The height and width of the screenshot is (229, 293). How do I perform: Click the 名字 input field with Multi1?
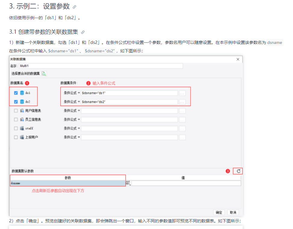point(101,66)
